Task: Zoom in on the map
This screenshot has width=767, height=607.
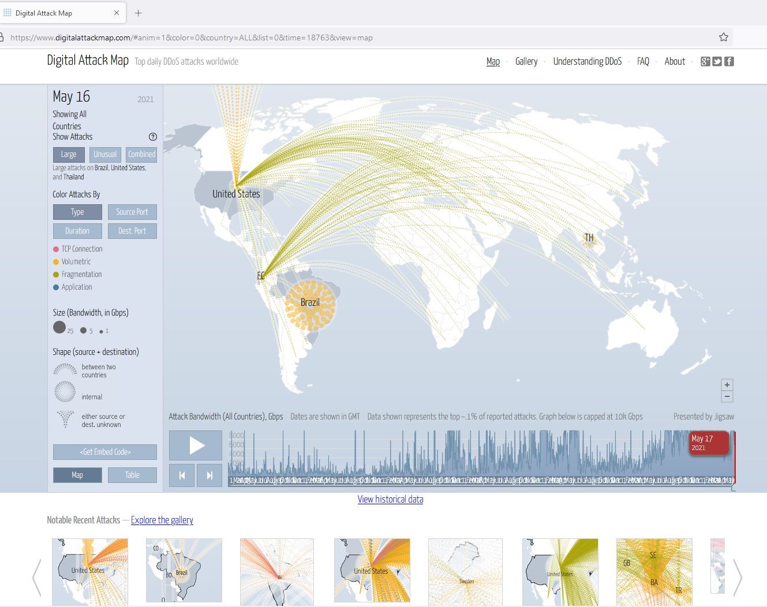Action: click(727, 385)
